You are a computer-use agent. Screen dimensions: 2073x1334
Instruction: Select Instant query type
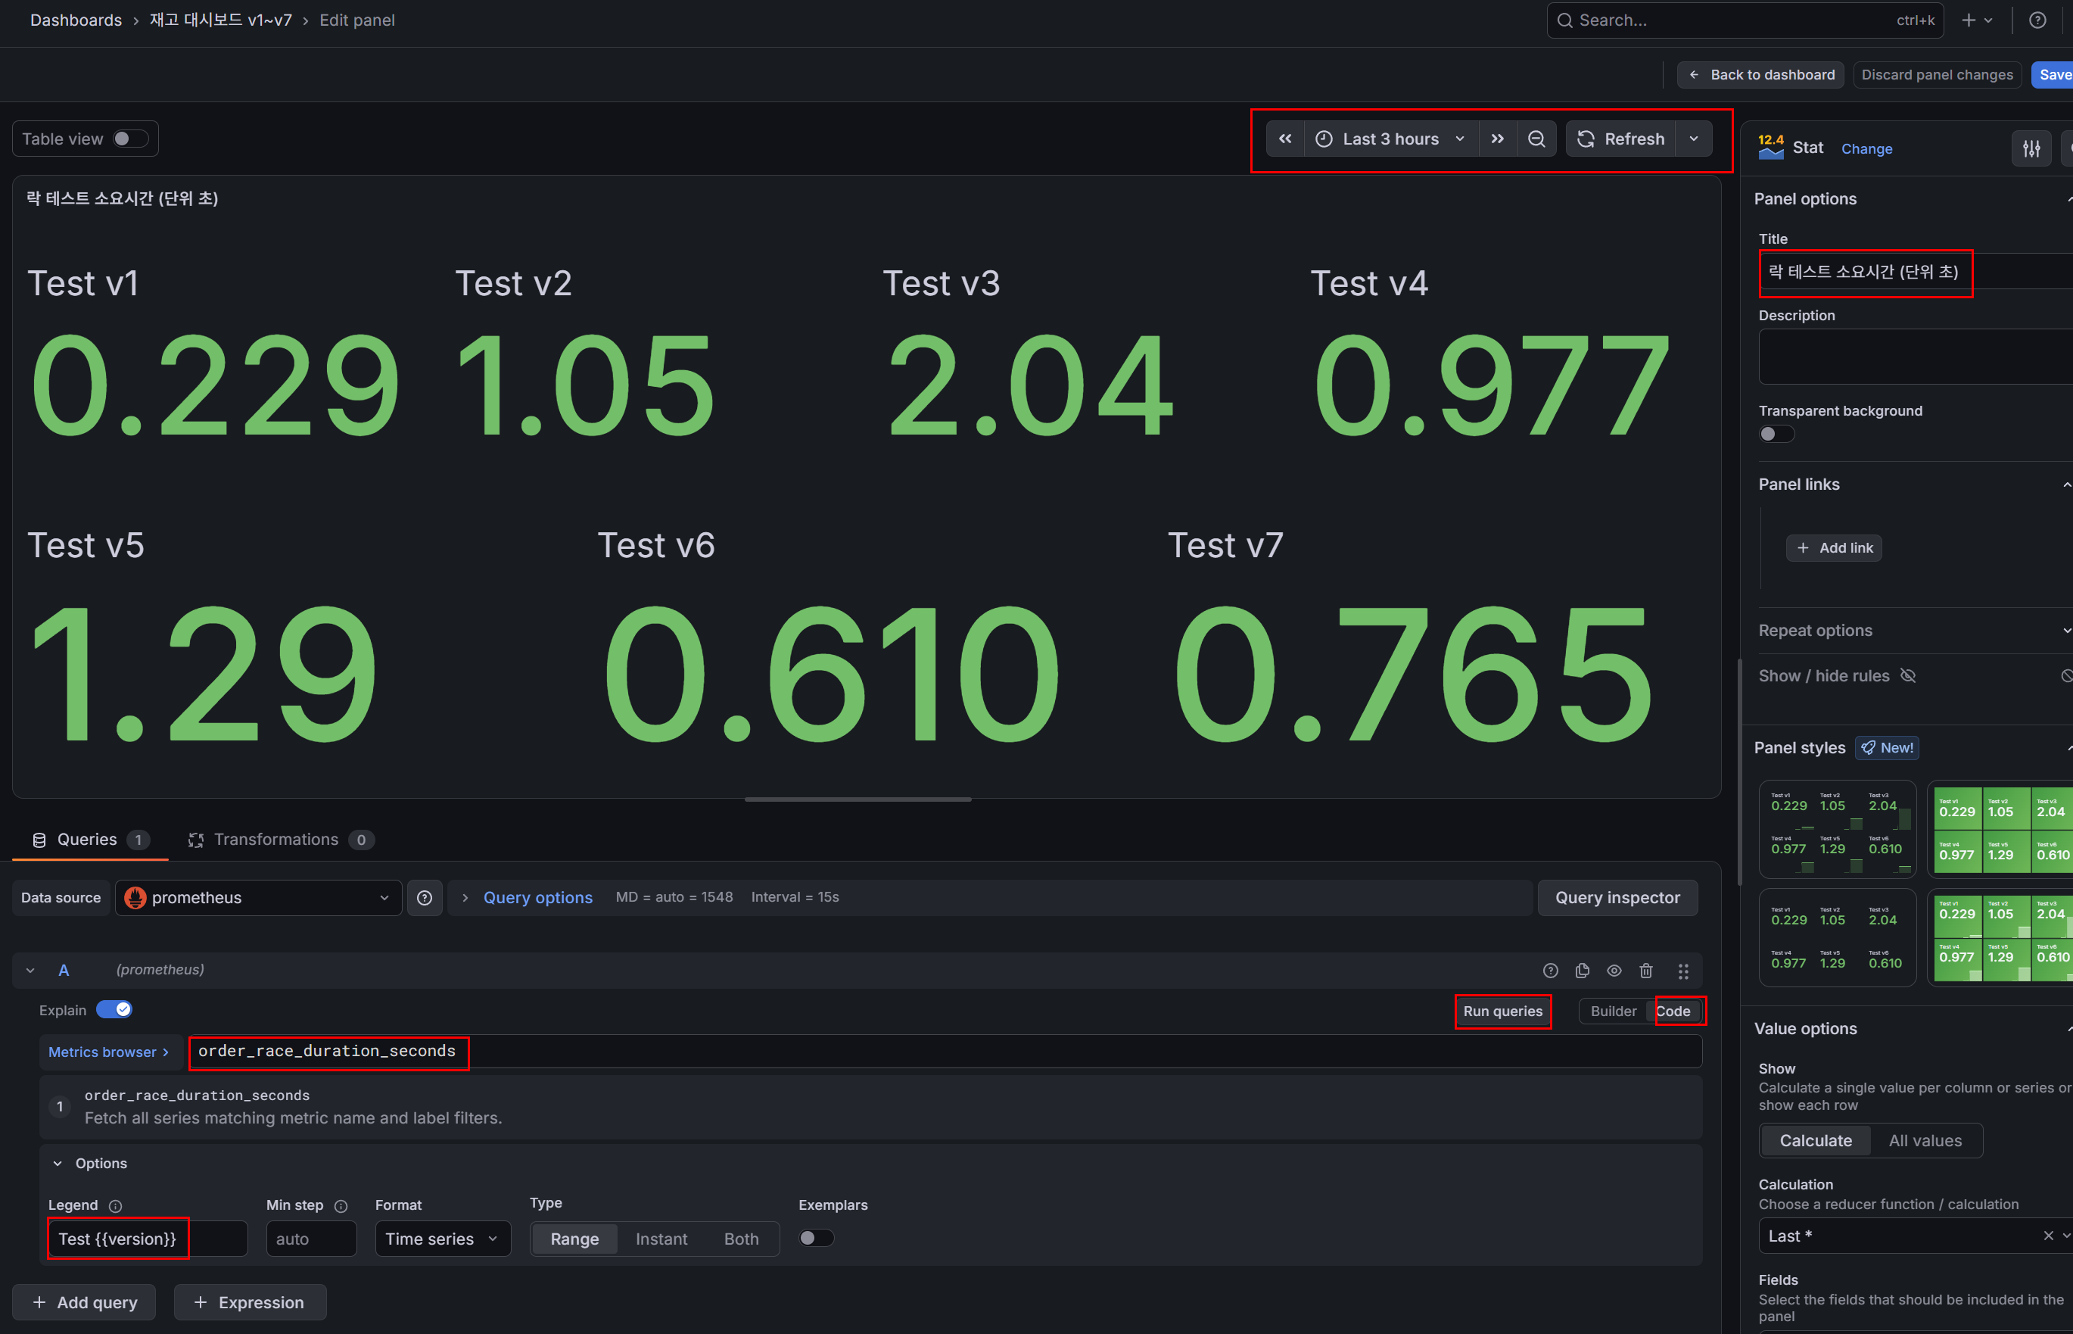tap(661, 1239)
